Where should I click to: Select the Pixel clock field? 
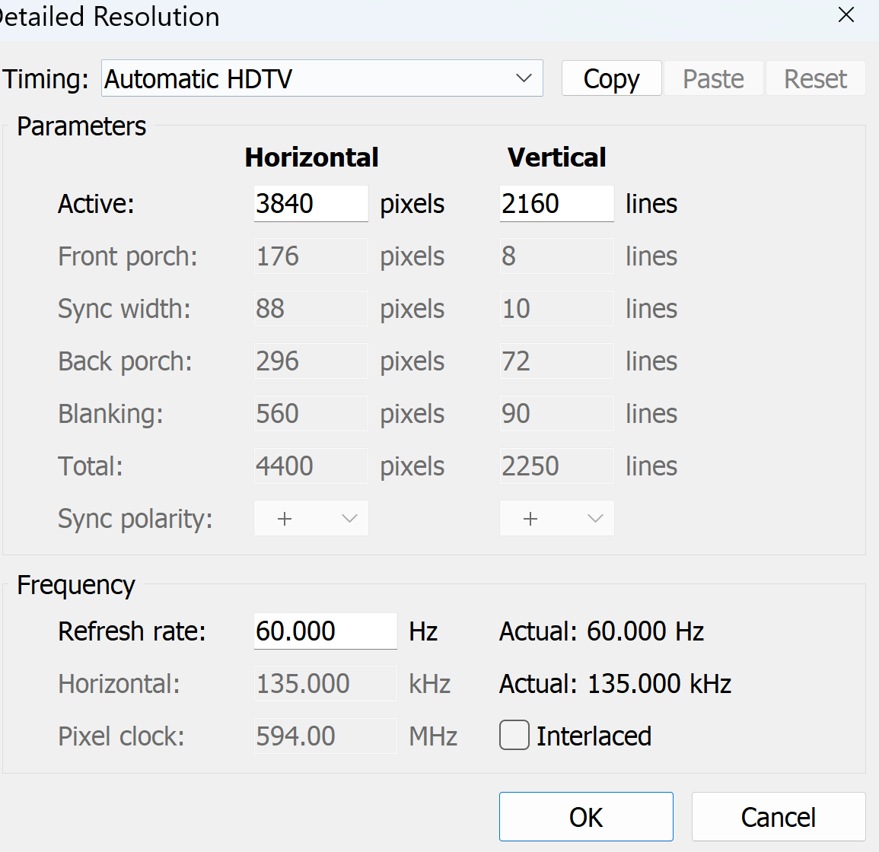[325, 736]
